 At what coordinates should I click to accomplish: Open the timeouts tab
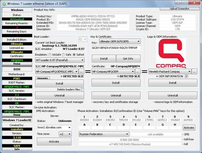pos(43,78)
